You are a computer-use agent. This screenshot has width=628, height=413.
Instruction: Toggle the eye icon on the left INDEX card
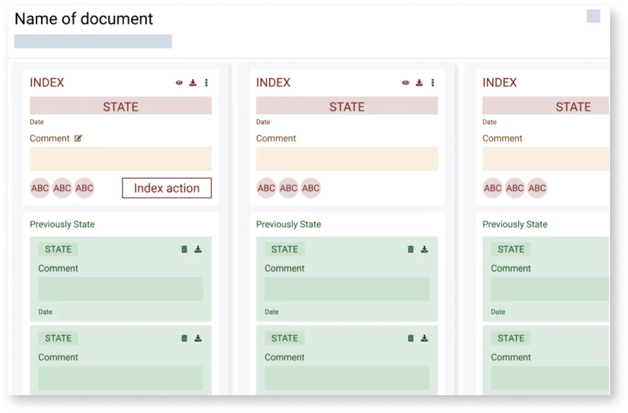[x=179, y=83]
